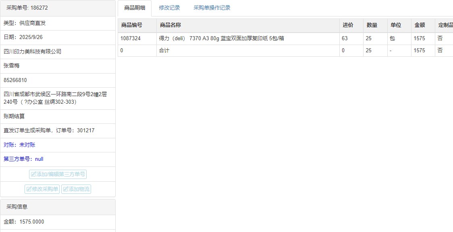Switch to the 修改记录 tab
This screenshot has width=453, height=232.
[x=169, y=8]
